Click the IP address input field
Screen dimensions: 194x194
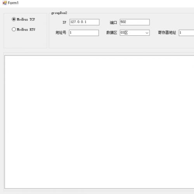pyautogui.click(x=84, y=22)
